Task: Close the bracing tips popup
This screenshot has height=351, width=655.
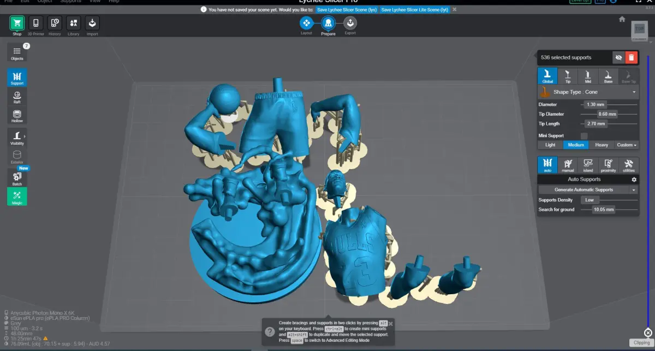Action: coord(390,323)
